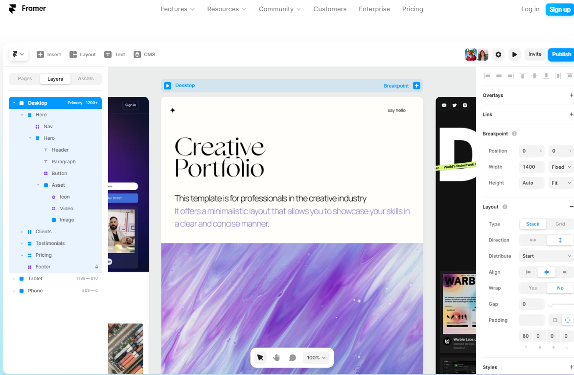Add an Overlay

(x=571, y=95)
